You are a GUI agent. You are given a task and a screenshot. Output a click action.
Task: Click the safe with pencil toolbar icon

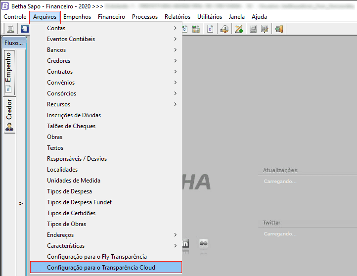(x=265, y=29)
